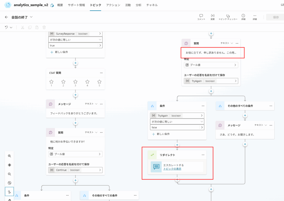284x201 pixels.
Task: Open the サポート情報 tab
Action: 76,5
